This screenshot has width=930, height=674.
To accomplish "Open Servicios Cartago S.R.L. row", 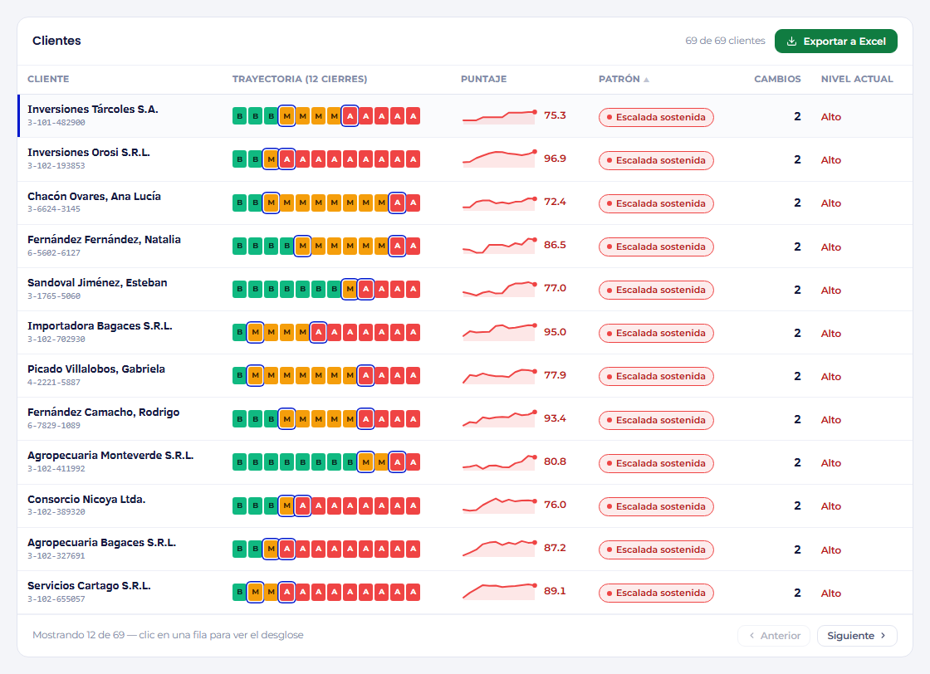I will click(465, 592).
